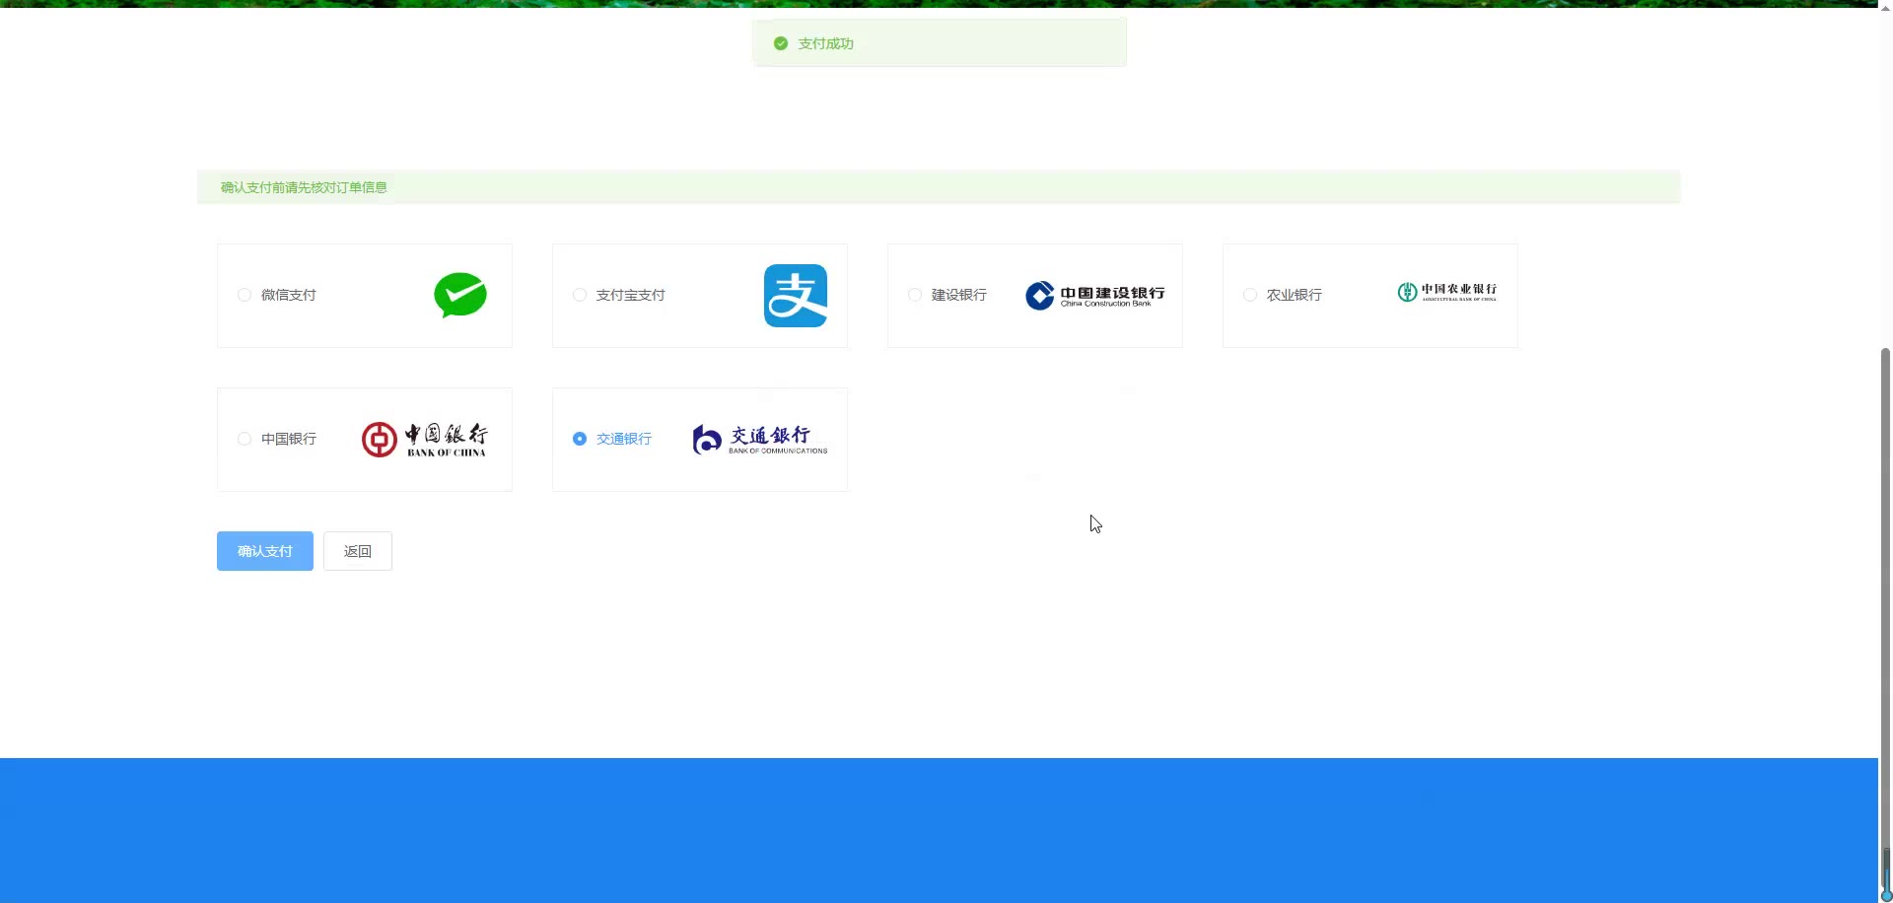Click the 建设银行 label text
Image resolution: width=1893 pixels, height=903 pixels.
tap(959, 295)
